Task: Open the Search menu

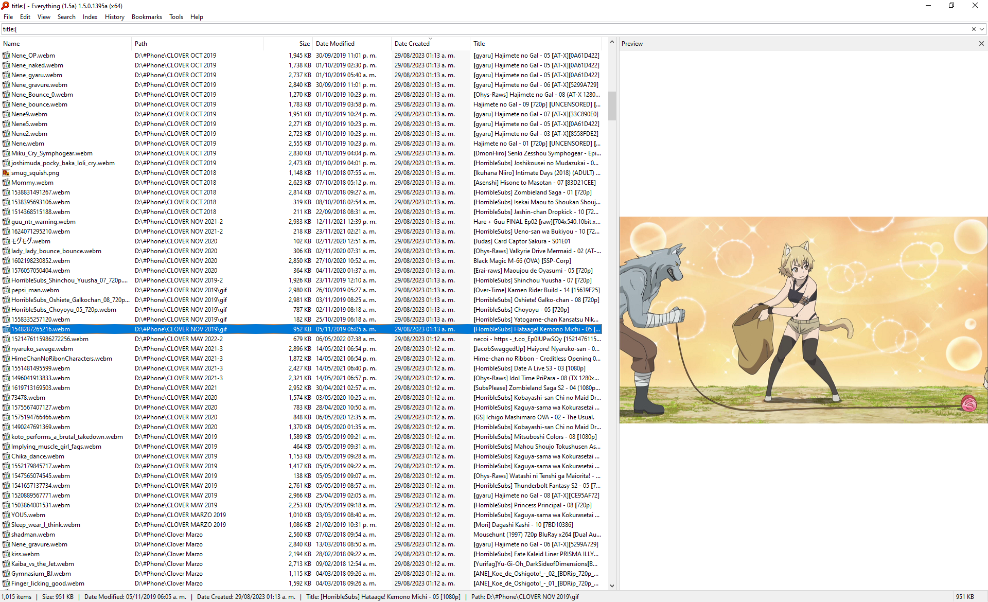Action: point(66,17)
